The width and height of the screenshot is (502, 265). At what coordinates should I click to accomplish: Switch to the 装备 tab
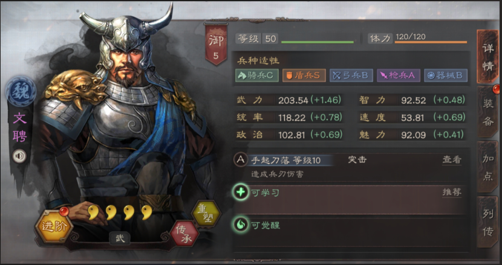coord(487,112)
